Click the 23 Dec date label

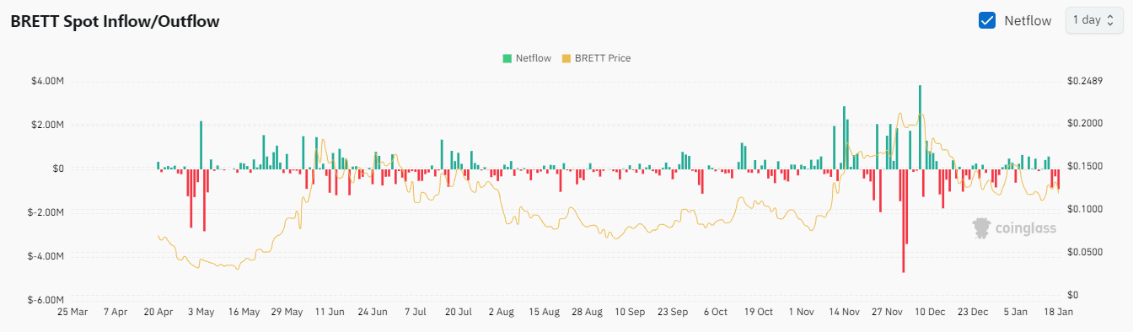[974, 312]
